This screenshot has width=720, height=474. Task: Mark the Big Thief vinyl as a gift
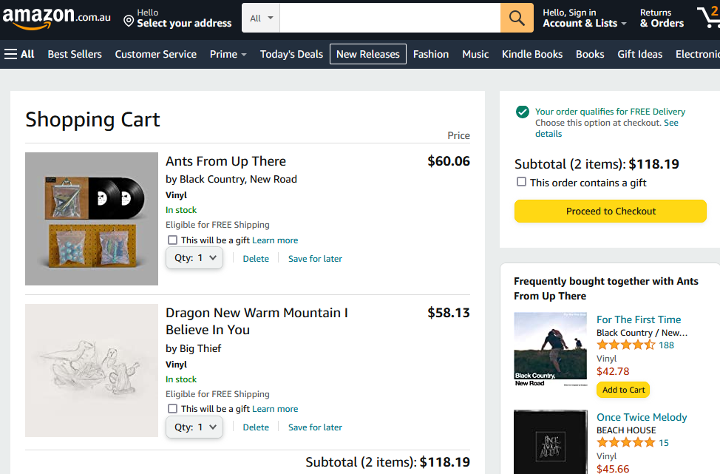coord(172,408)
